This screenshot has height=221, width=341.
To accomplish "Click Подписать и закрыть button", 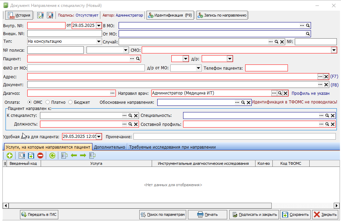I will (x=254, y=214).
